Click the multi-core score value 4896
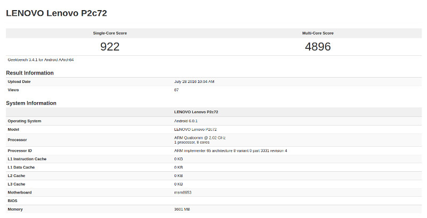 coord(318,47)
